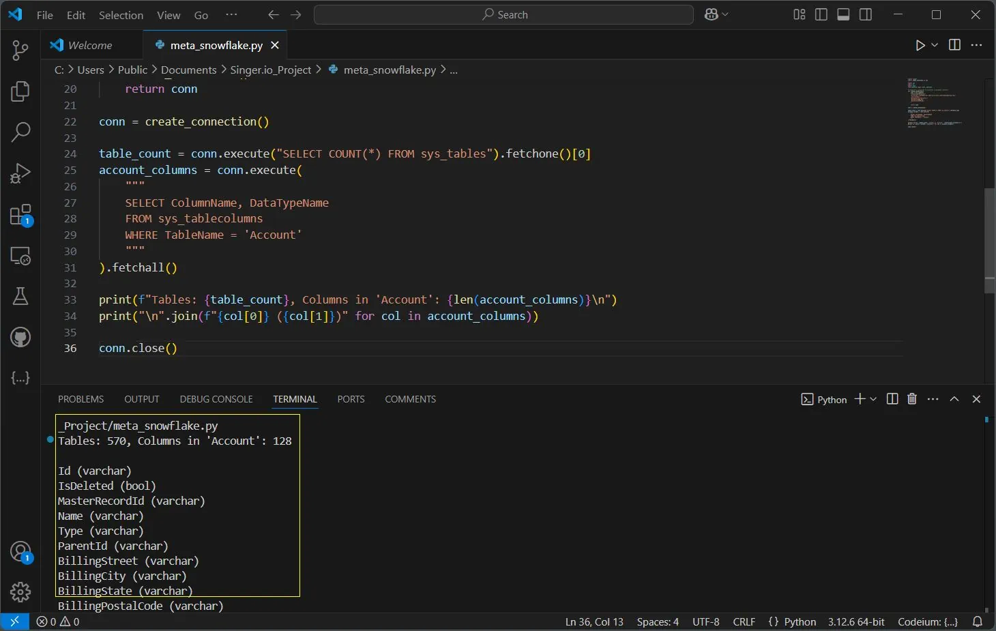Open the Extensions view
This screenshot has height=631, width=996.
[x=20, y=215]
